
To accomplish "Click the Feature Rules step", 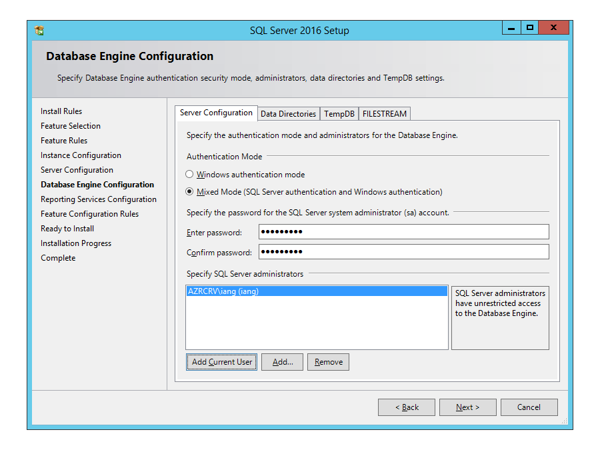I will 64,141.
